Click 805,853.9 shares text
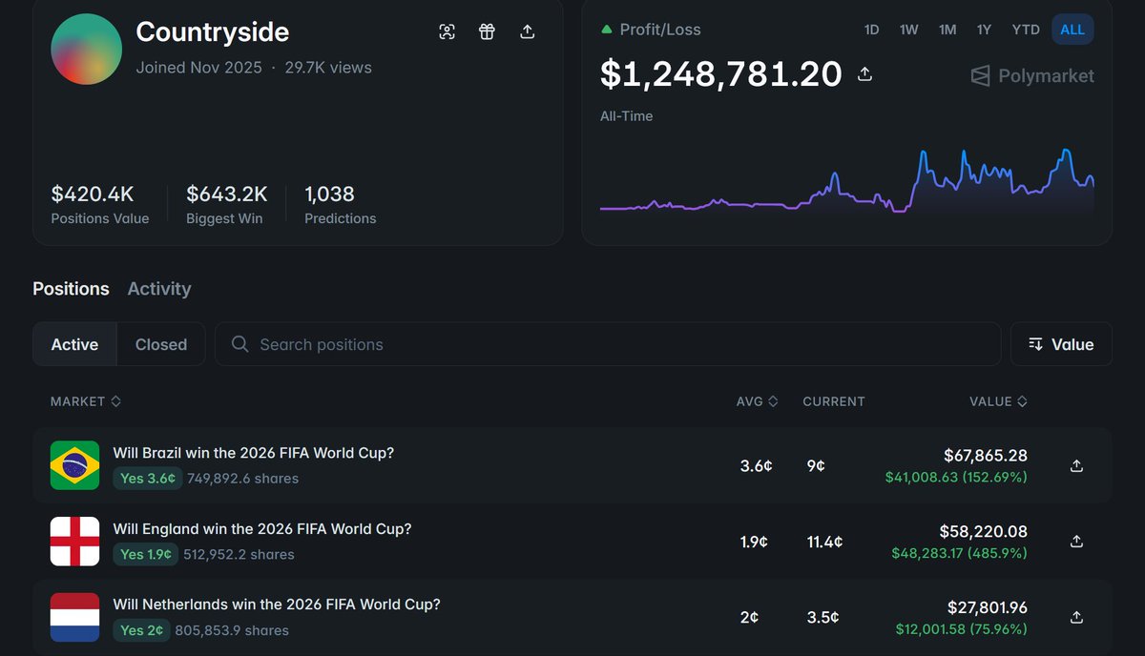Screen dimensions: 1145x656 click(232, 630)
